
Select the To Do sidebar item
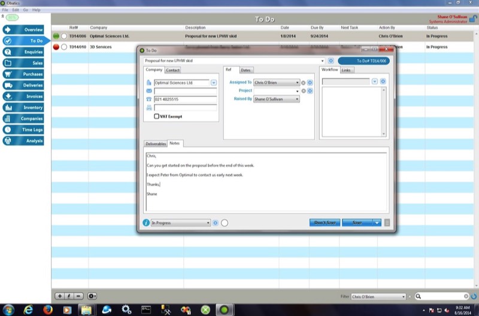26,41
